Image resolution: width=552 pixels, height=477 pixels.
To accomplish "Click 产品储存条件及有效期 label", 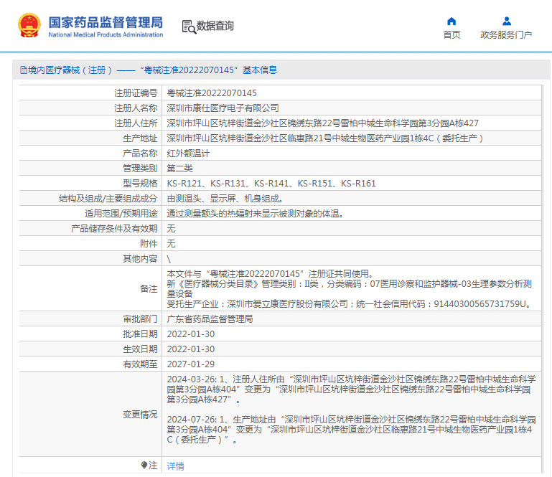I will coord(114,229).
